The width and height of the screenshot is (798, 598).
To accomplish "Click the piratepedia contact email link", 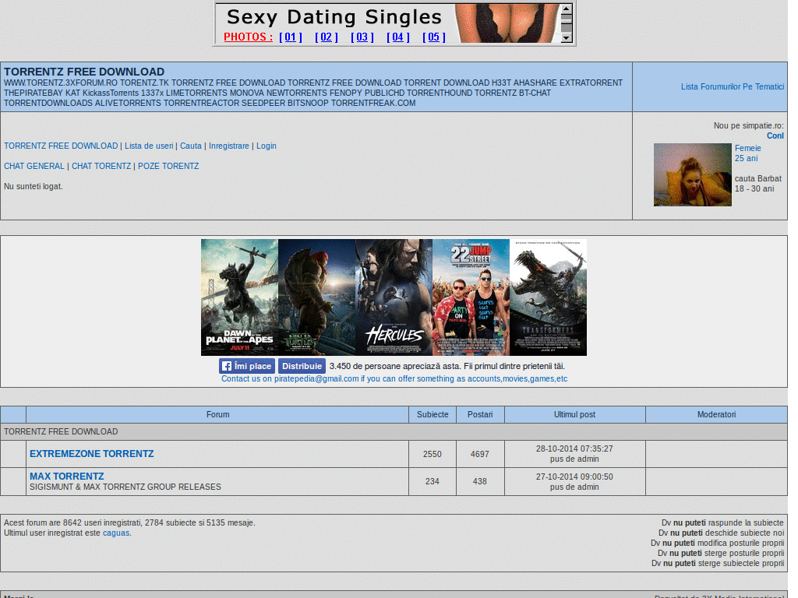I will [x=394, y=379].
